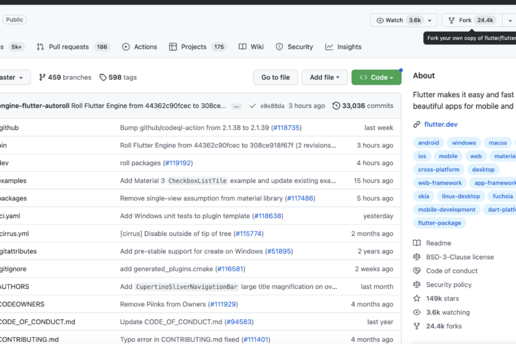Select the flutter-package topic tag
This screenshot has width=516, height=344.
pos(440,223)
